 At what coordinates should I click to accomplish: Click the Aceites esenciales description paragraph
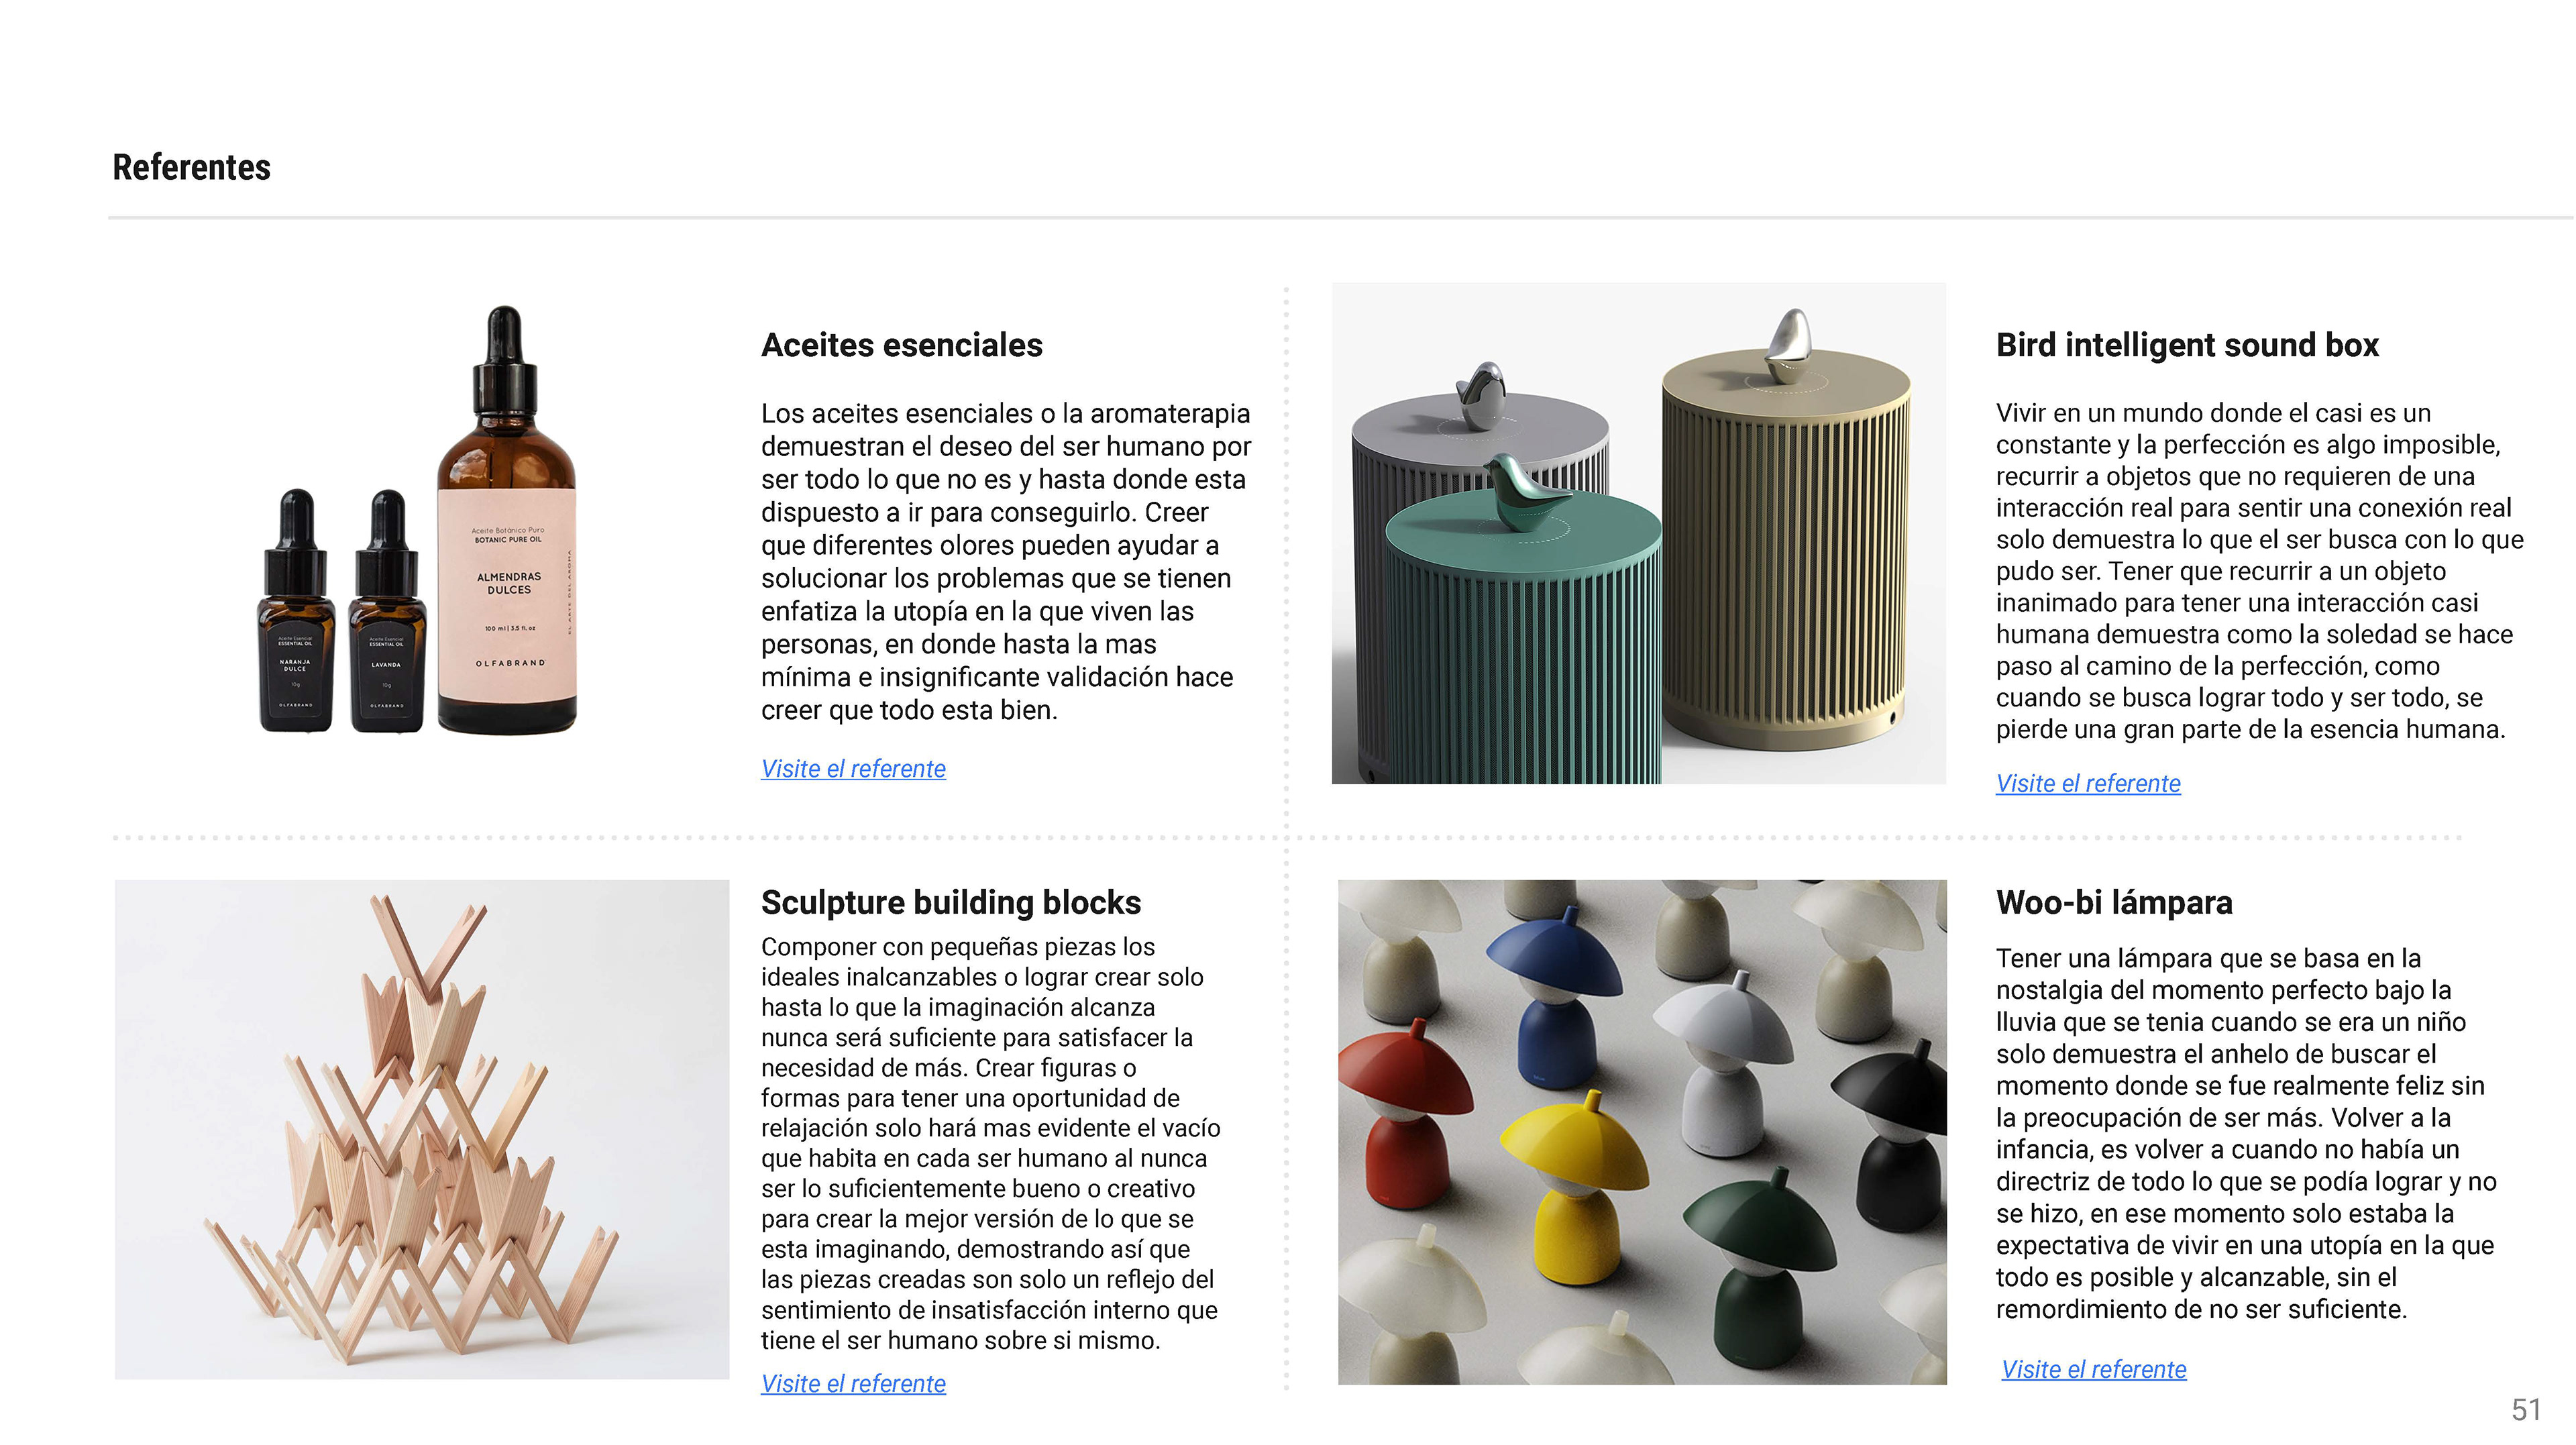coord(1005,561)
